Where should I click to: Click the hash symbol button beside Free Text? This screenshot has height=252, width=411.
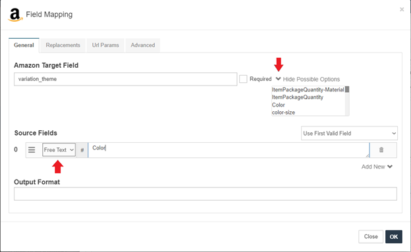coord(82,150)
